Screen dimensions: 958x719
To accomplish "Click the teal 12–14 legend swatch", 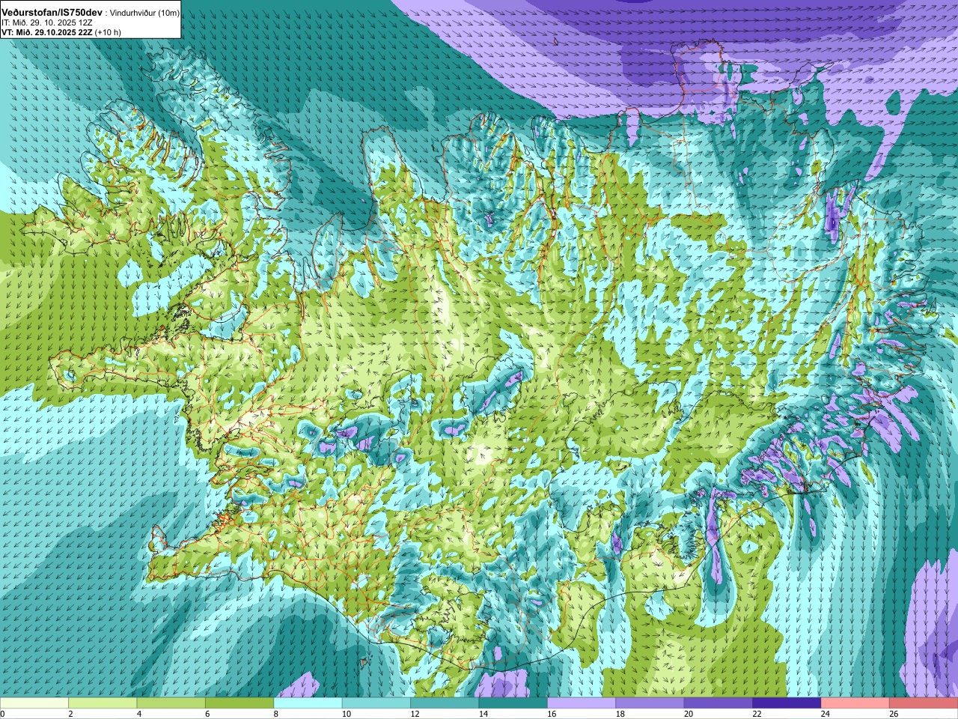I will click(445, 703).
